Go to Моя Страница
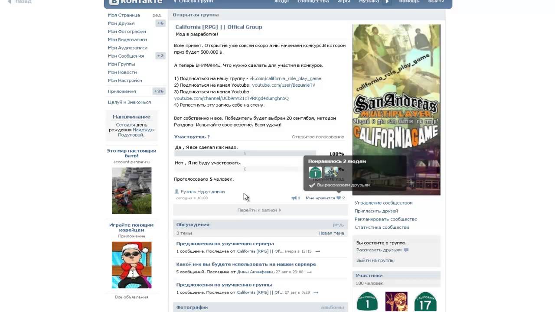555x312 pixels. tap(124, 15)
